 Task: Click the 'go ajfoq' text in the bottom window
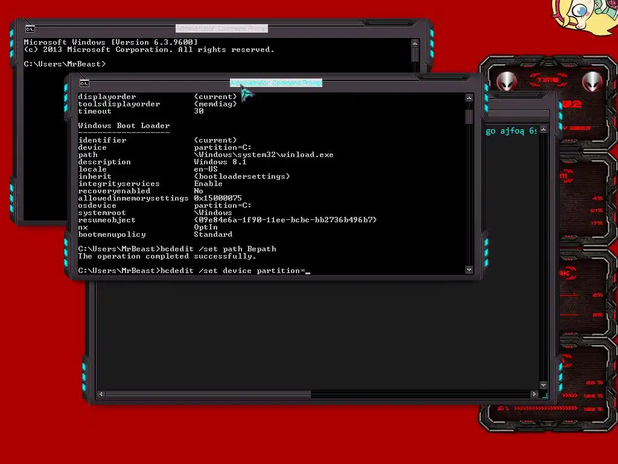pyautogui.click(x=504, y=131)
